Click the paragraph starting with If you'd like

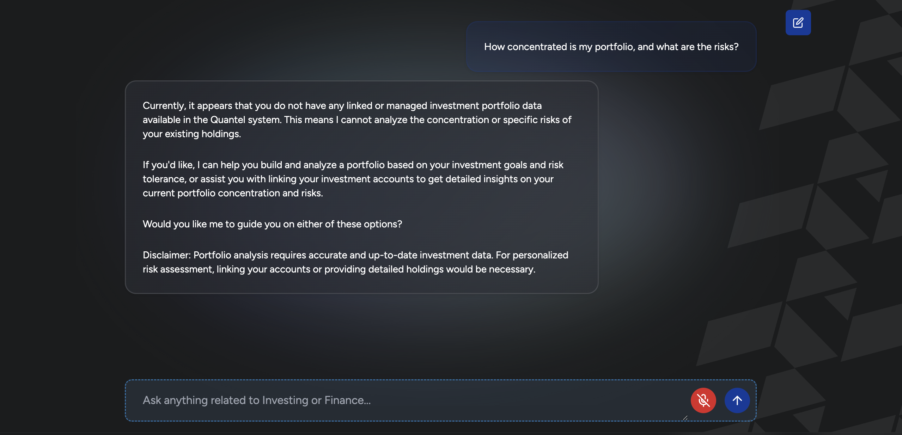pyautogui.click(x=353, y=179)
